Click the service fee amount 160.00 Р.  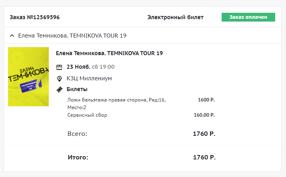point(204,115)
